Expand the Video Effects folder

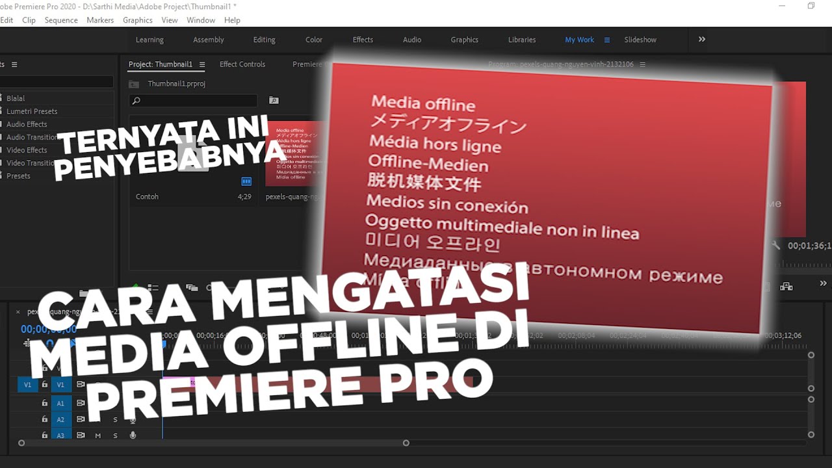point(26,150)
